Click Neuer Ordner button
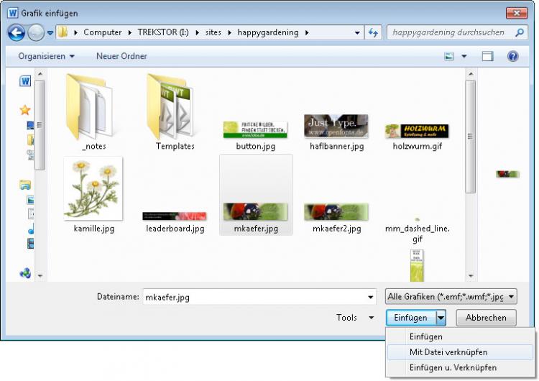Viewport: 539px width, 381px height. click(x=122, y=56)
